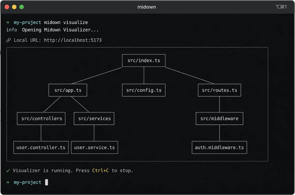This screenshot has height=195, width=295.
Task: Open the http://localhost:5173 URL
Action: tap(73, 40)
